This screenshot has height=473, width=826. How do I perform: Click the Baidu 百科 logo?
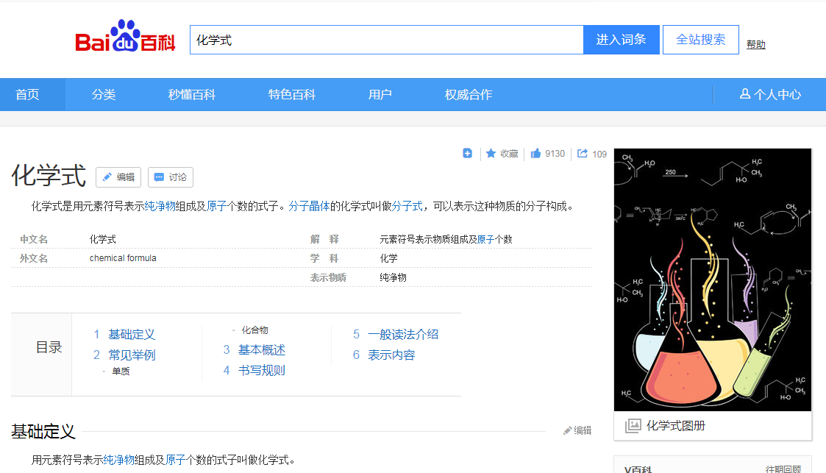pos(125,40)
